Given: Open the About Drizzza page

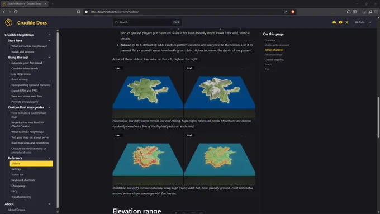Looking at the screenshot, I should point(16,210).
